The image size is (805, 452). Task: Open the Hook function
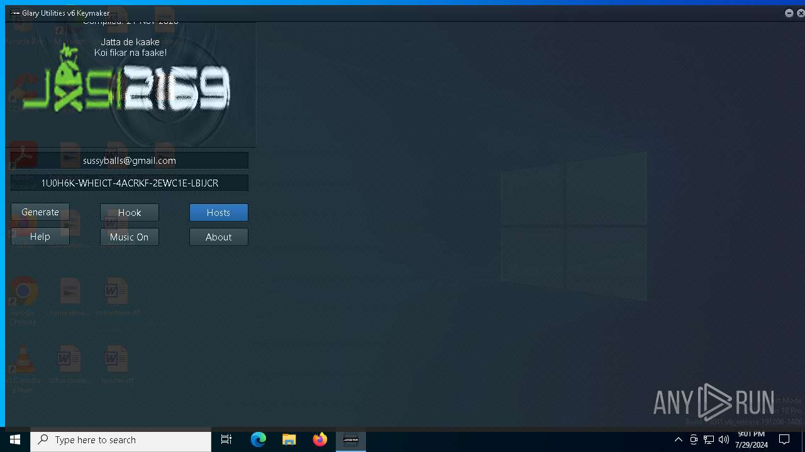pyautogui.click(x=130, y=213)
